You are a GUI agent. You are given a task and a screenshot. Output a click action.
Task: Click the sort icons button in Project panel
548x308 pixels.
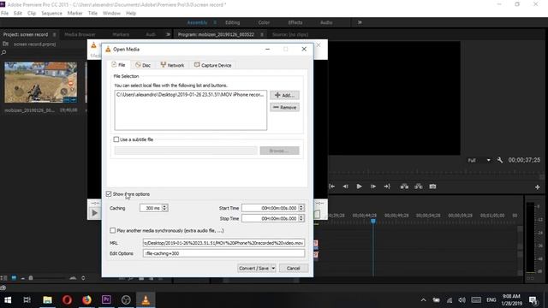pyautogui.click(x=83, y=278)
